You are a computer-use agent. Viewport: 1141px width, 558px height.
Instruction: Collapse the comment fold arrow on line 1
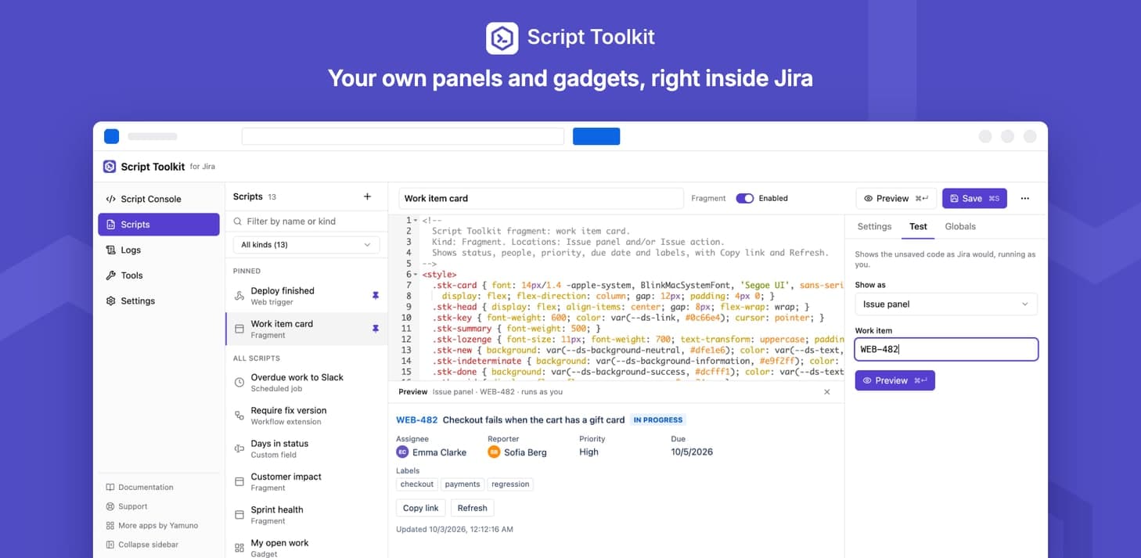(416, 221)
